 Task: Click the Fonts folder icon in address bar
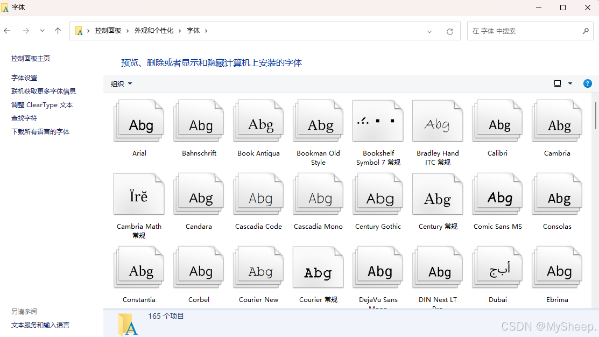(79, 31)
